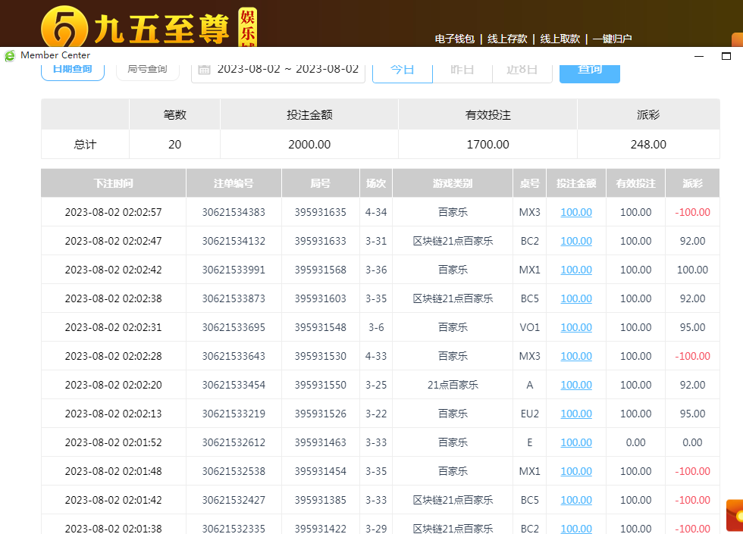This screenshot has width=743, height=534.
Task: Open bet amount link for order 30621532612
Action: click(575, 442)
